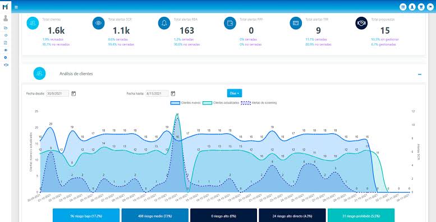Open the user avatar in left sidebar
This screenshot has width=436, height=222.
tap(6, 19)
